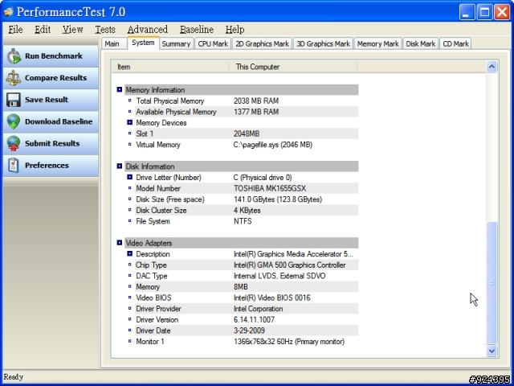Screen dimensions: 514x386
Task: Collapse the Disk Information section
Action: (x=120, y=166)
